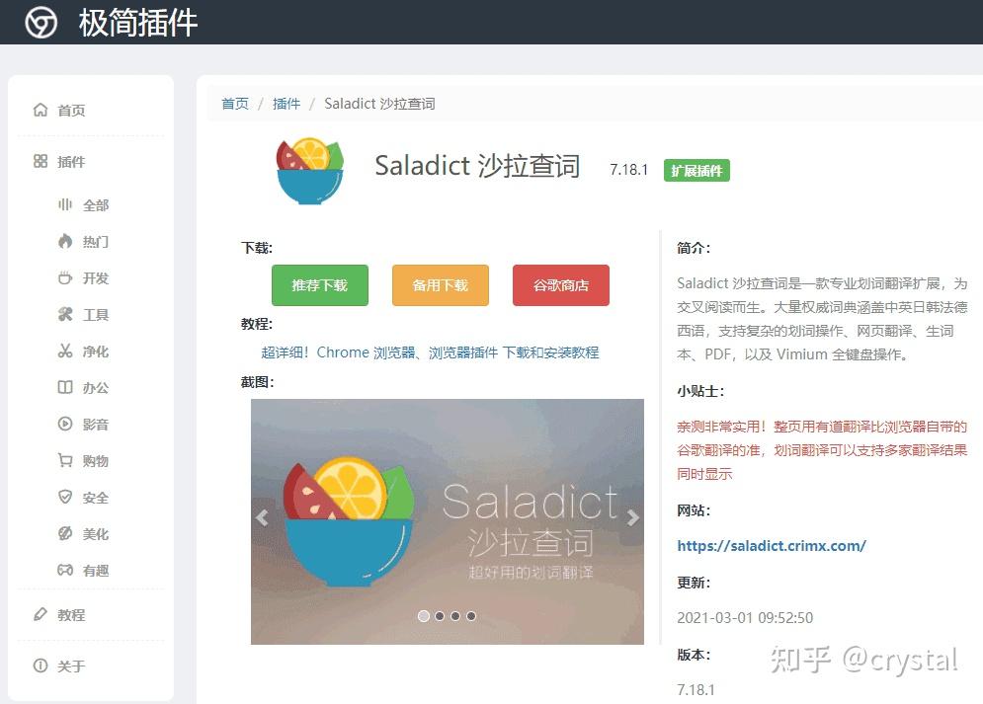Click the Saladict screenshot carousel image

point(447,521)
